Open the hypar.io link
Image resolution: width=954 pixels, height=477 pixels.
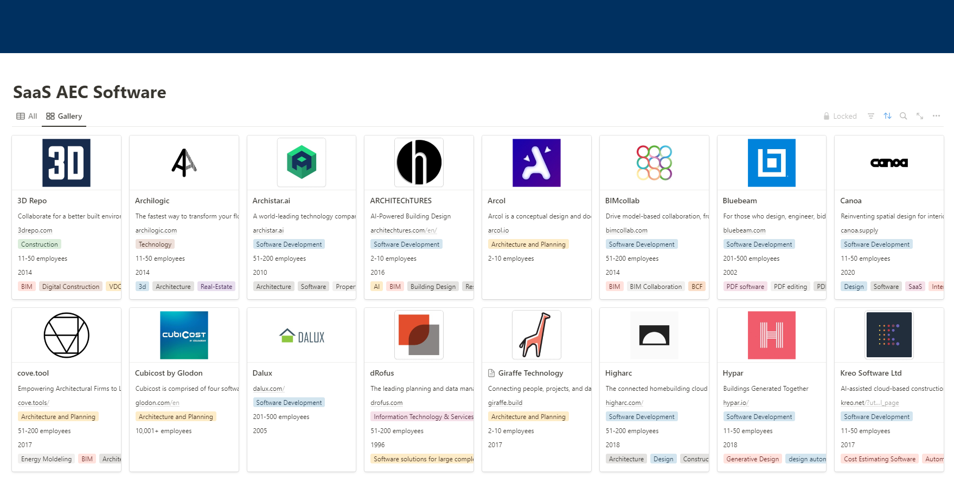735,403
